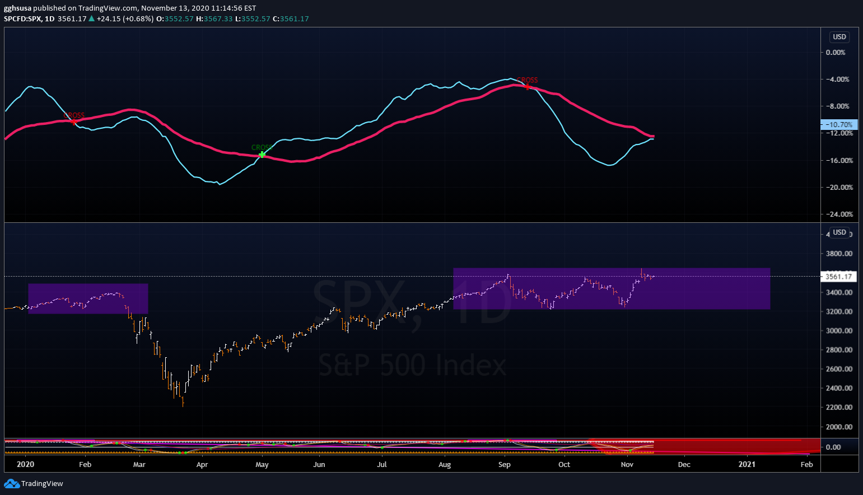
Task: Click the -20.00% axis label
Action: [x=839, y=188]
